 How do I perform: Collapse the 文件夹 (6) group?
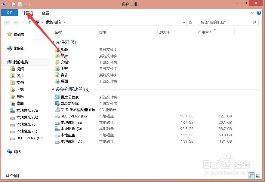52,42
